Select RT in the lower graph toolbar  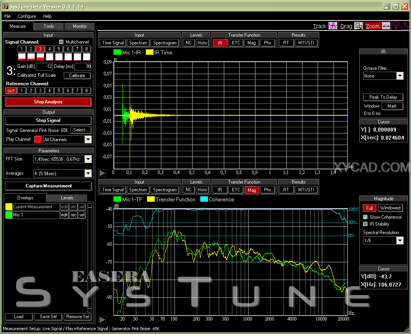pyautogui.click(x=286, y=190)
